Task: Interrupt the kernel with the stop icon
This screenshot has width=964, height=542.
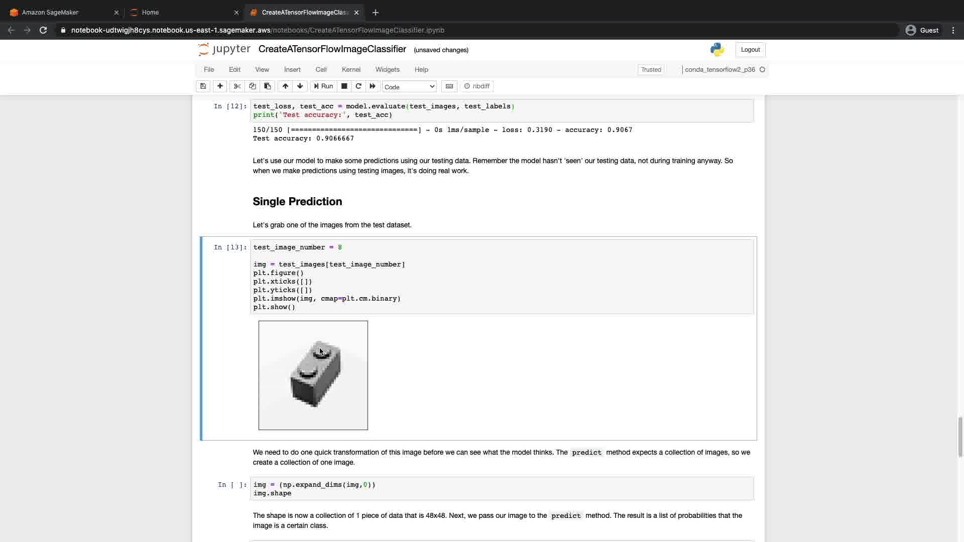Action: (x=344, y=86)
